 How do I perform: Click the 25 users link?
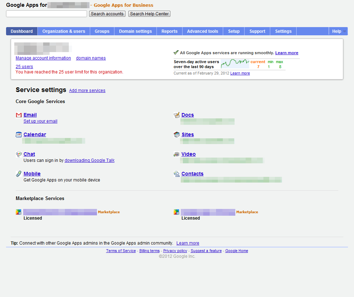[24, 67]
